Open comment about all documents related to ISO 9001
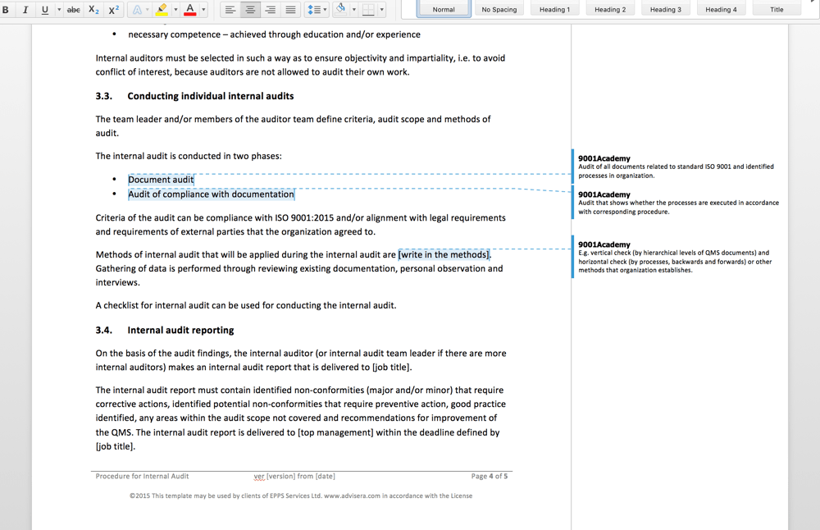The height and width of the screenshot is (530, 820). click(x=678, y=167)
